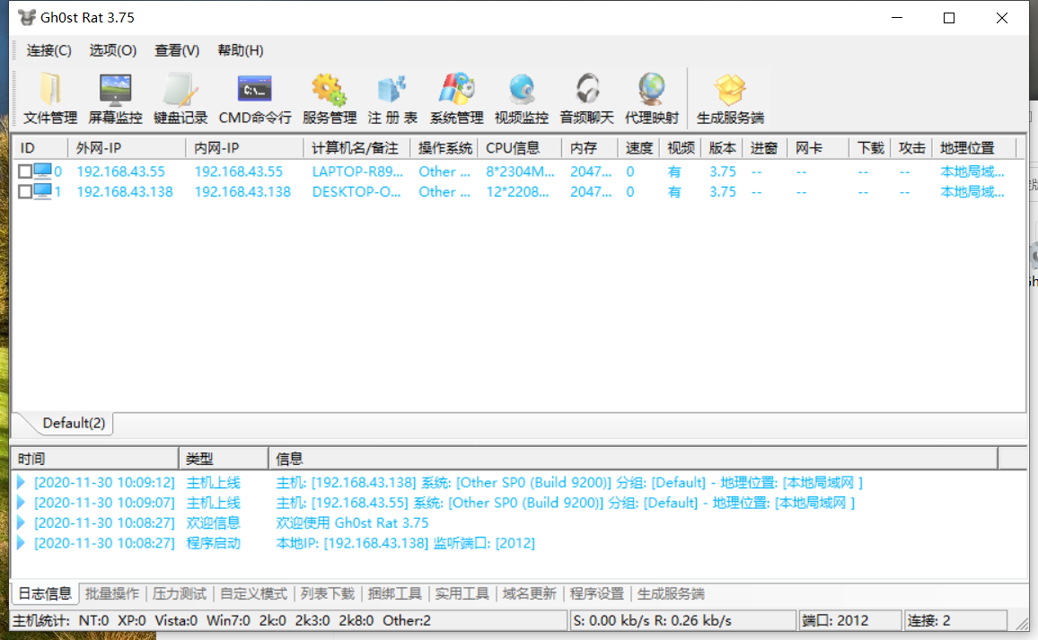Image resolution: width=1038 pixels, height=640 pixels.
Task: Switch to 列表下载 tab
Action: [328, 593]
